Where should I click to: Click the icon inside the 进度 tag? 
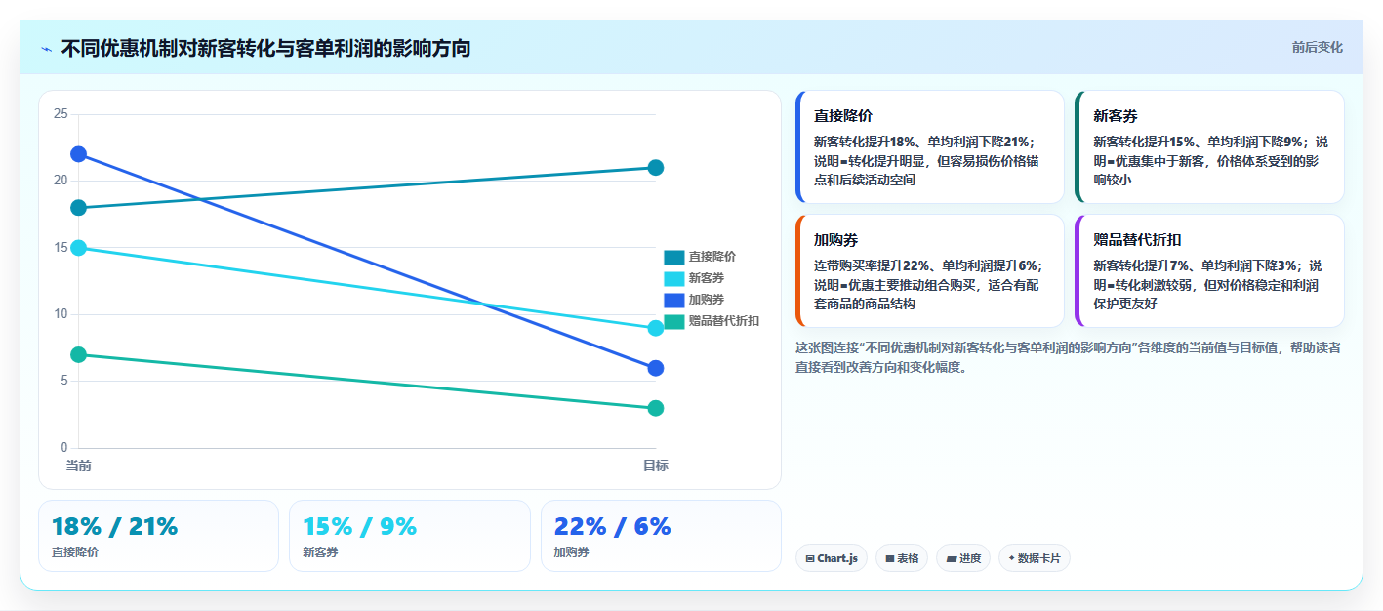tap(952, 559)
